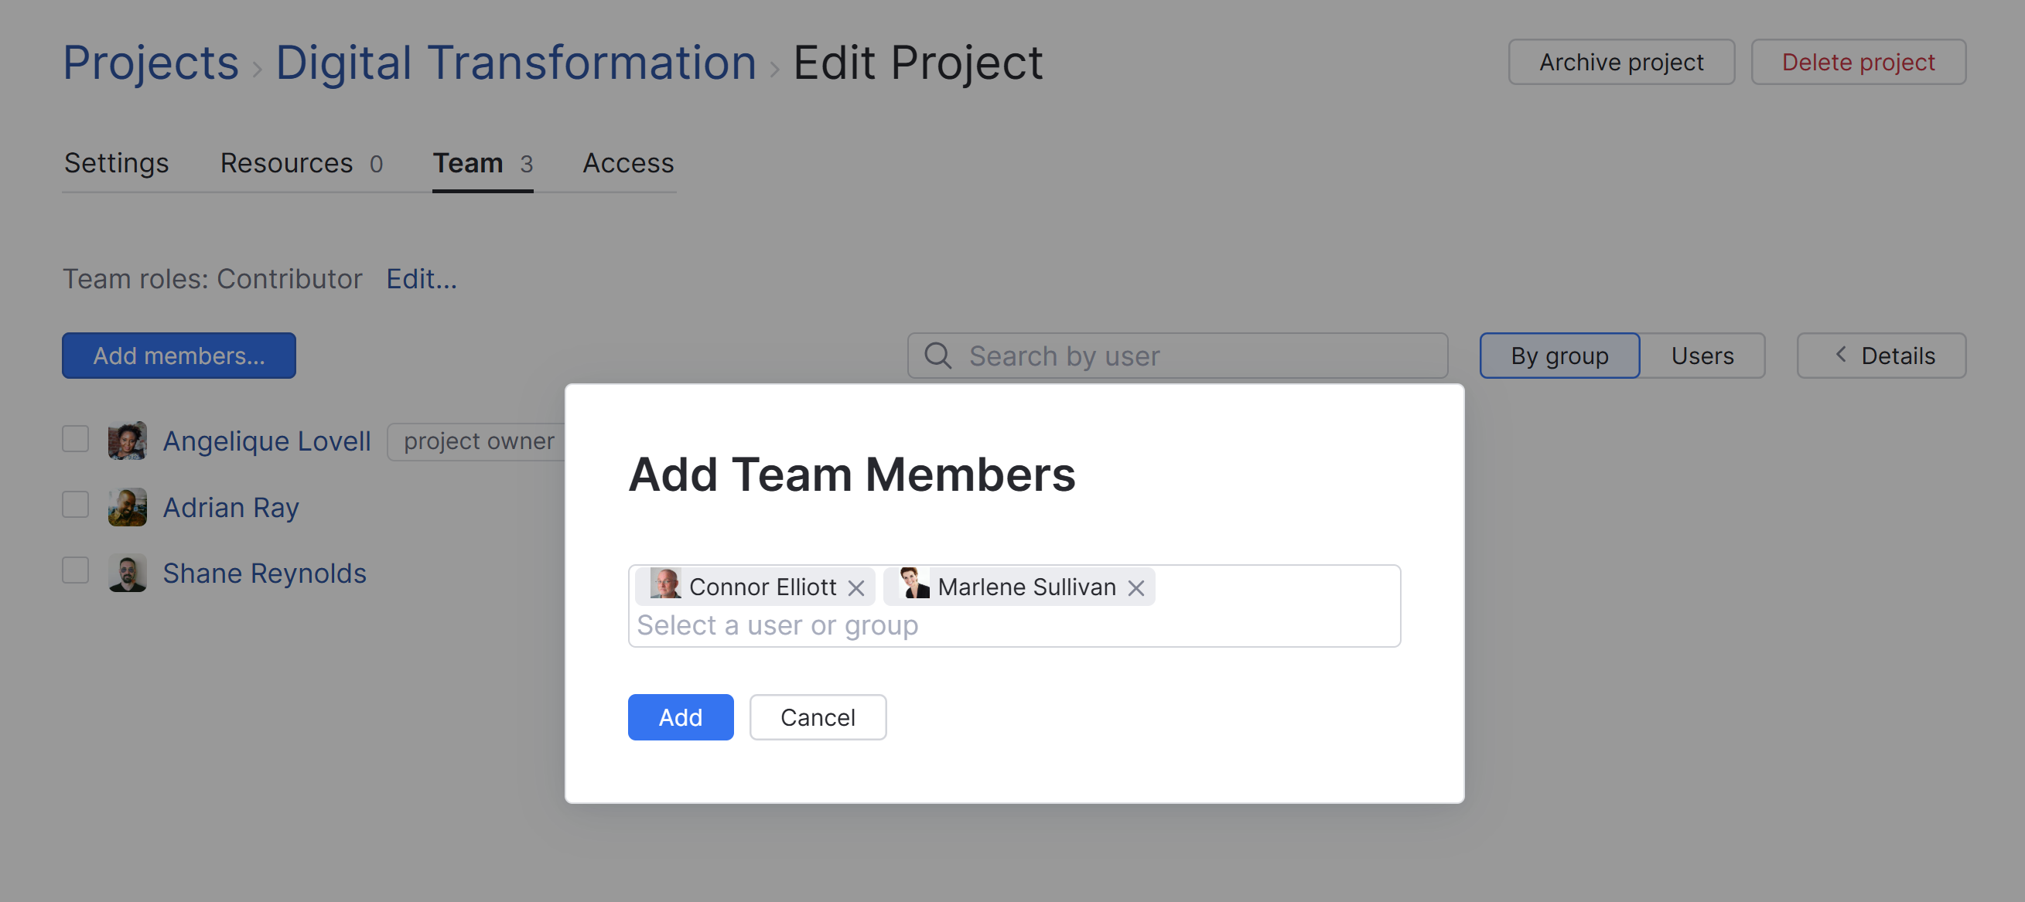The width and height of the screenshot is (2025, 902).
Task: Edit the team roles
Action: click(x=421, y=279)
